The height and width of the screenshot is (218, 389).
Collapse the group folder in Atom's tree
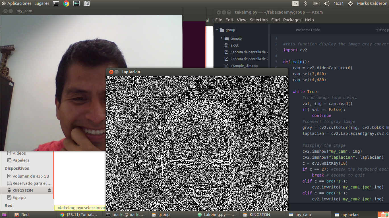217,30
